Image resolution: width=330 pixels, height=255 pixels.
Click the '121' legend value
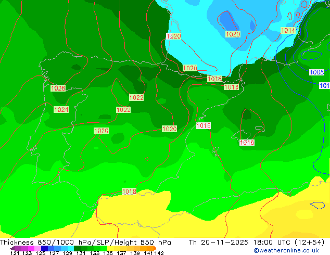tap(15, 253)
